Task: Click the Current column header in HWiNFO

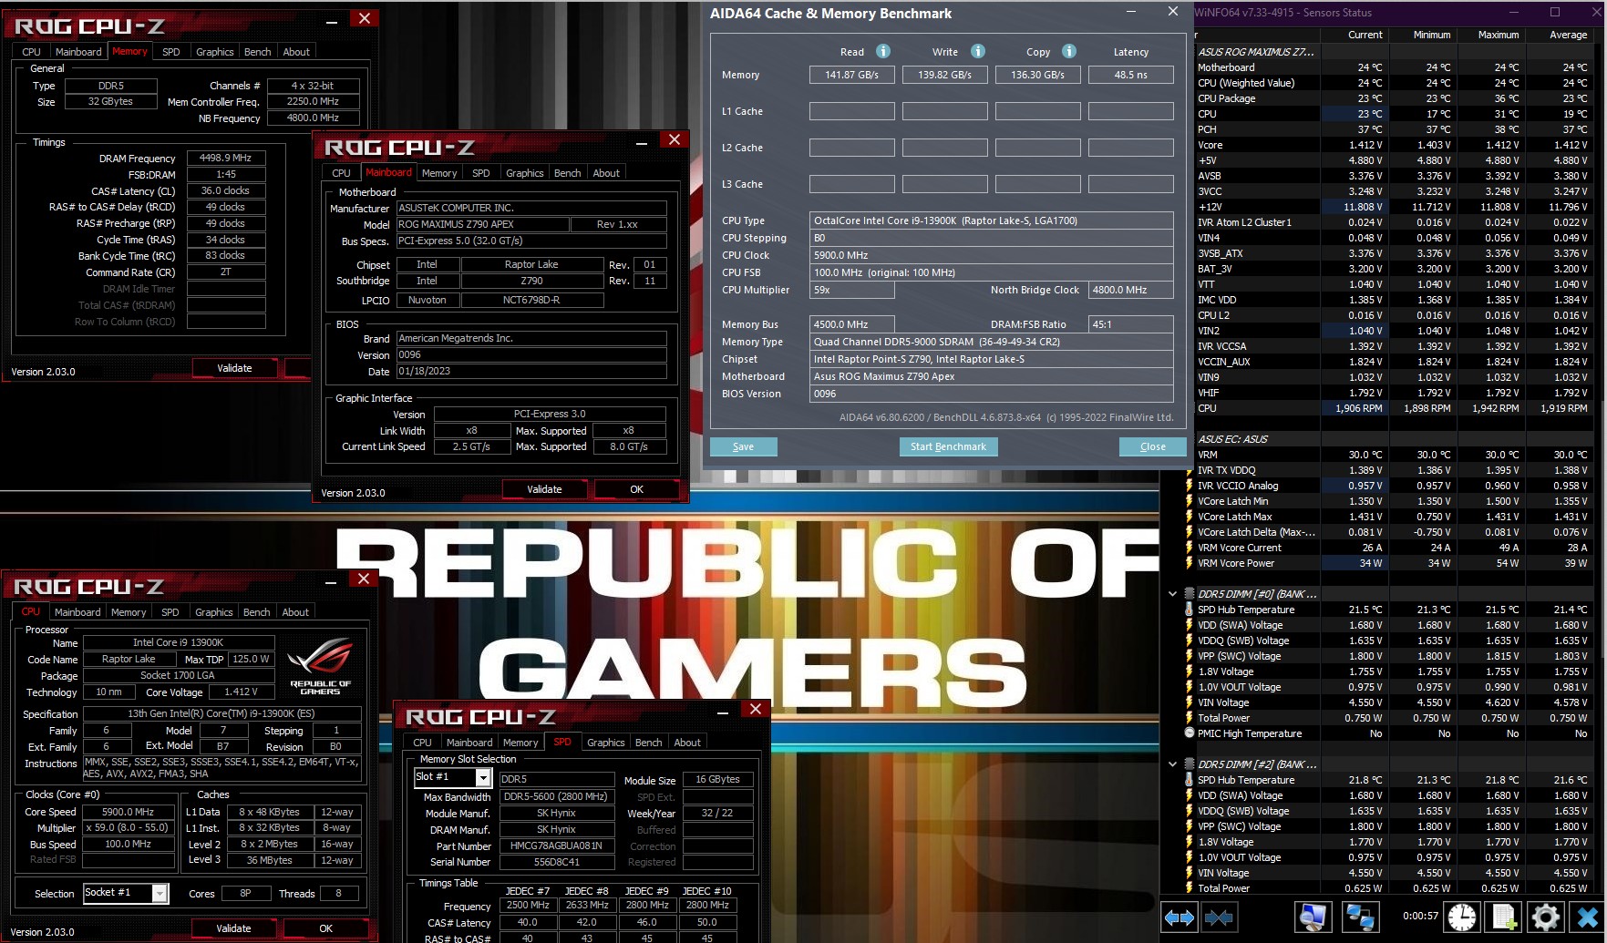Action: (x=1354, y=35)
